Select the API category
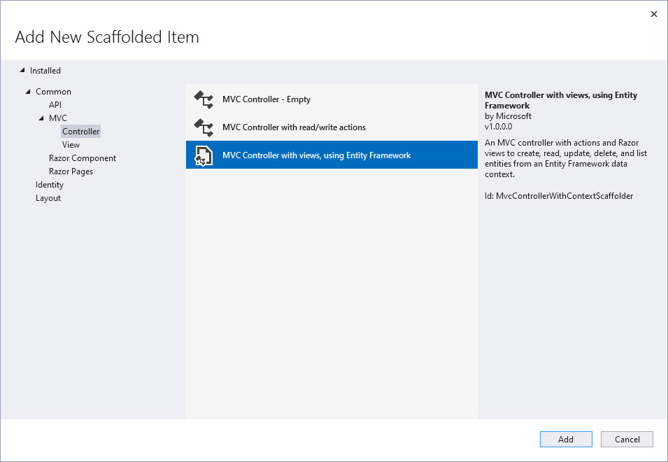The image size is (668, 462). coord(55,105)
